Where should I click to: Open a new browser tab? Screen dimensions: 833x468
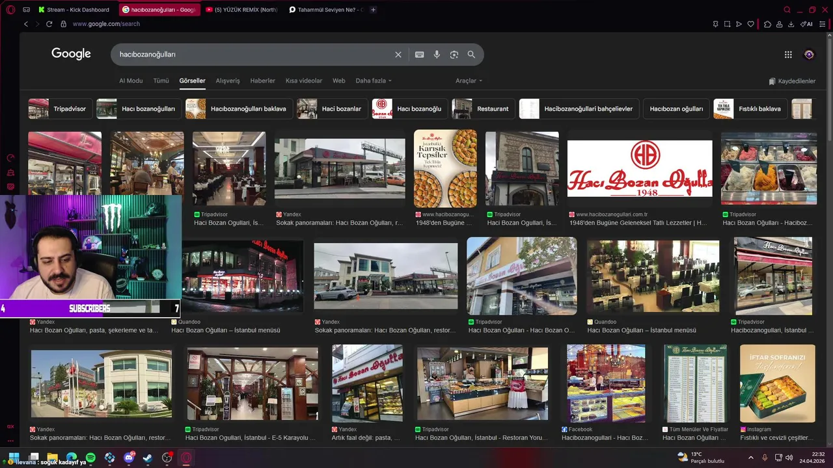373,10
